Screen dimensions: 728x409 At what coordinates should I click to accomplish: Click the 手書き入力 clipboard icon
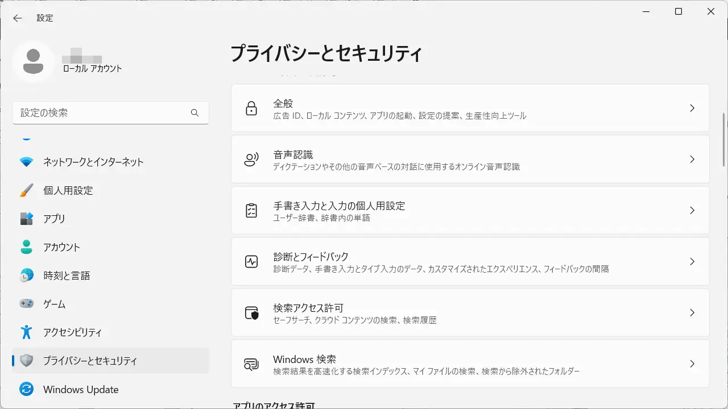coord(251,210)
